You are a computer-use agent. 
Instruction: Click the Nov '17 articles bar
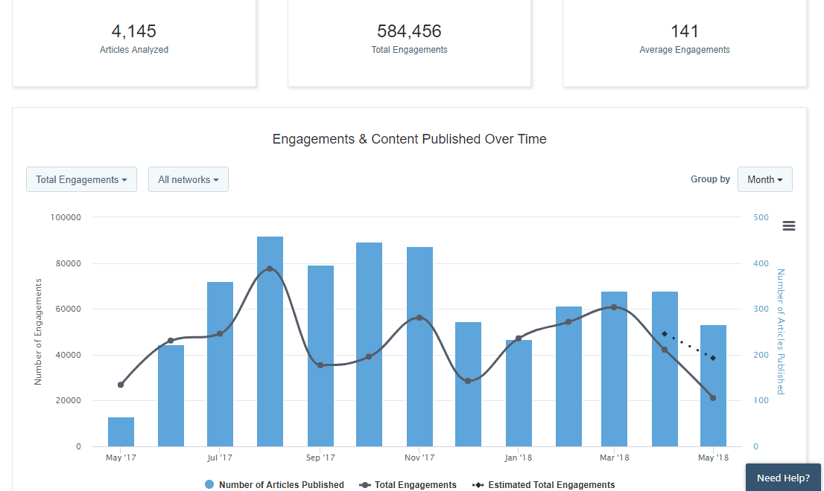tap(420, 347)
